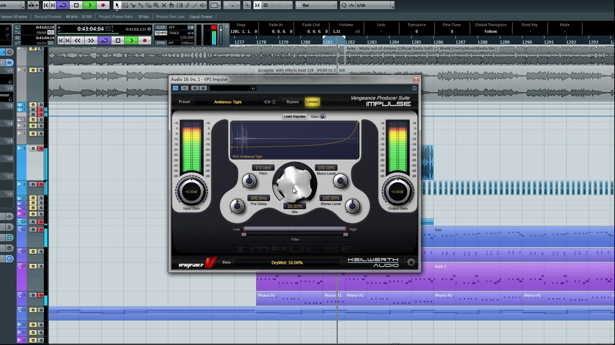Viewport: 615px width, 345px height.
Task: Enable Read automation R in plugin header
Action: (x=195, y=88)
